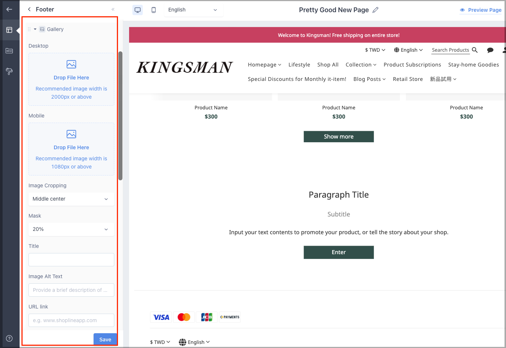Open the help question mark icon
This screenshot has height=348, width=506.
(9, 338)
